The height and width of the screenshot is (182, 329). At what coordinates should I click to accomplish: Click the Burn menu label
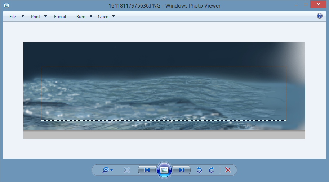pos(81,17)
